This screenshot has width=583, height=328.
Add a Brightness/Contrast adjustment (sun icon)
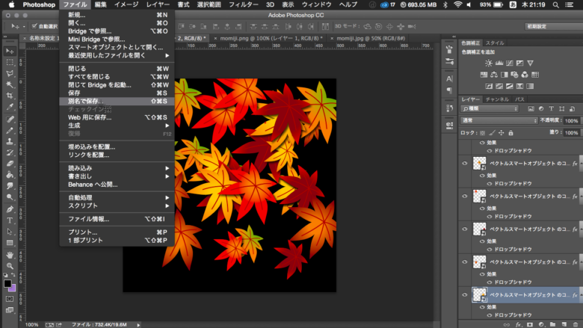488,64
